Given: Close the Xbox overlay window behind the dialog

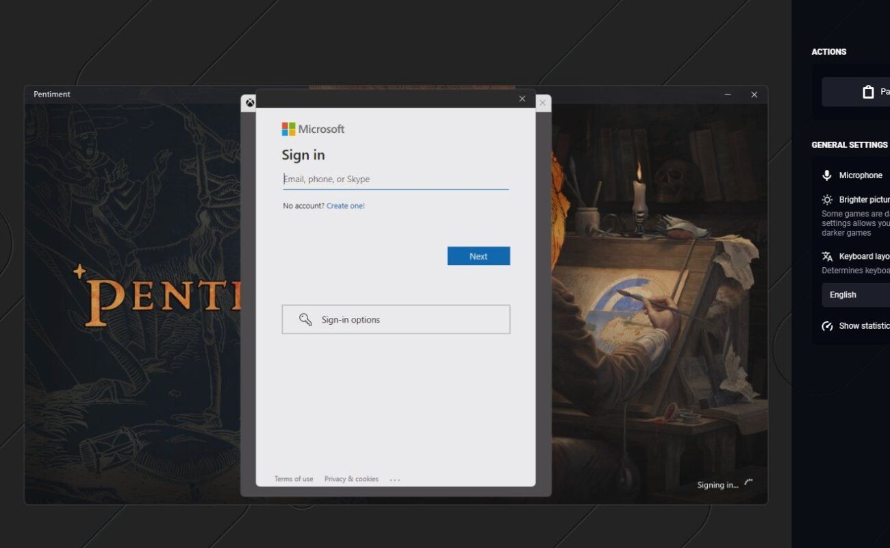Looking at the screenshot, I should 543,103.
